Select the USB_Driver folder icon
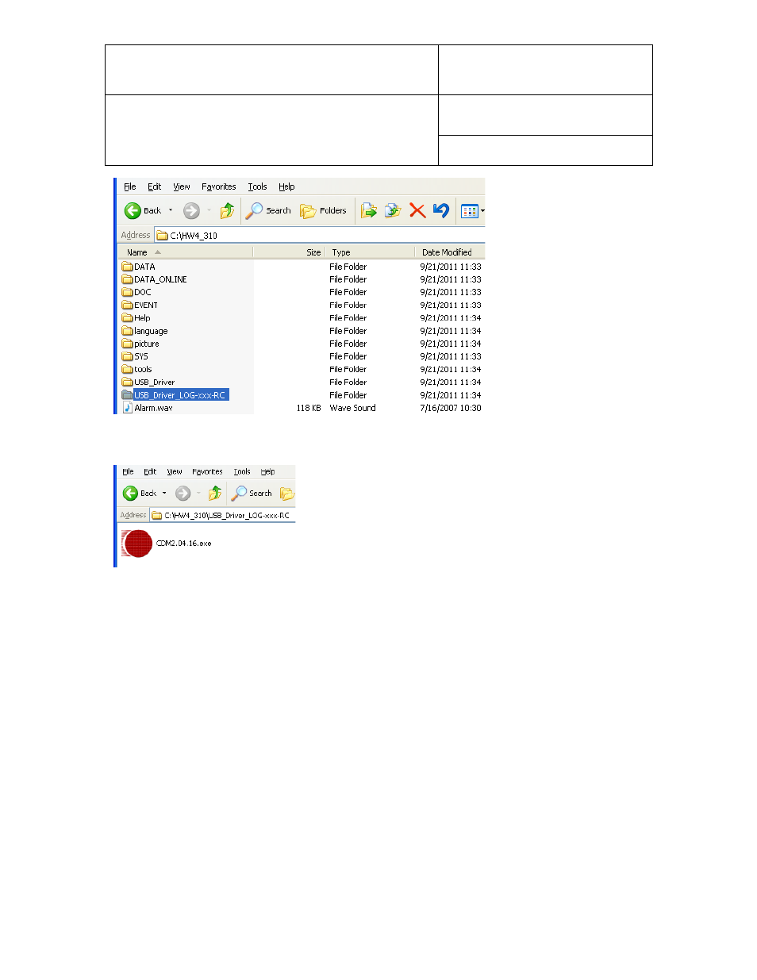 coord(127,382)
